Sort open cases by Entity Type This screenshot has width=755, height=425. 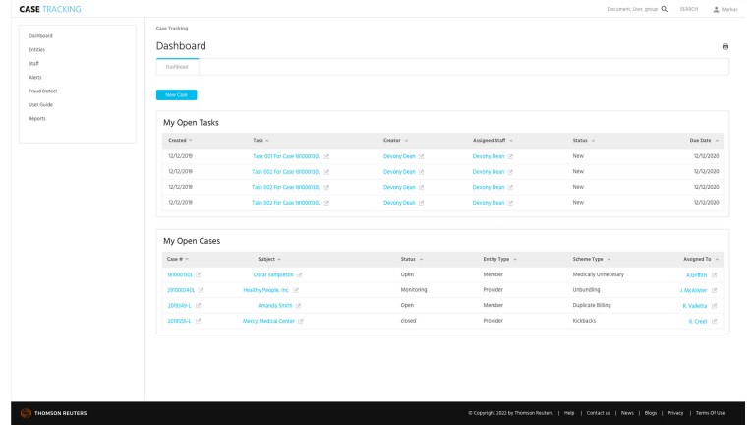click(x=515, y=259)
